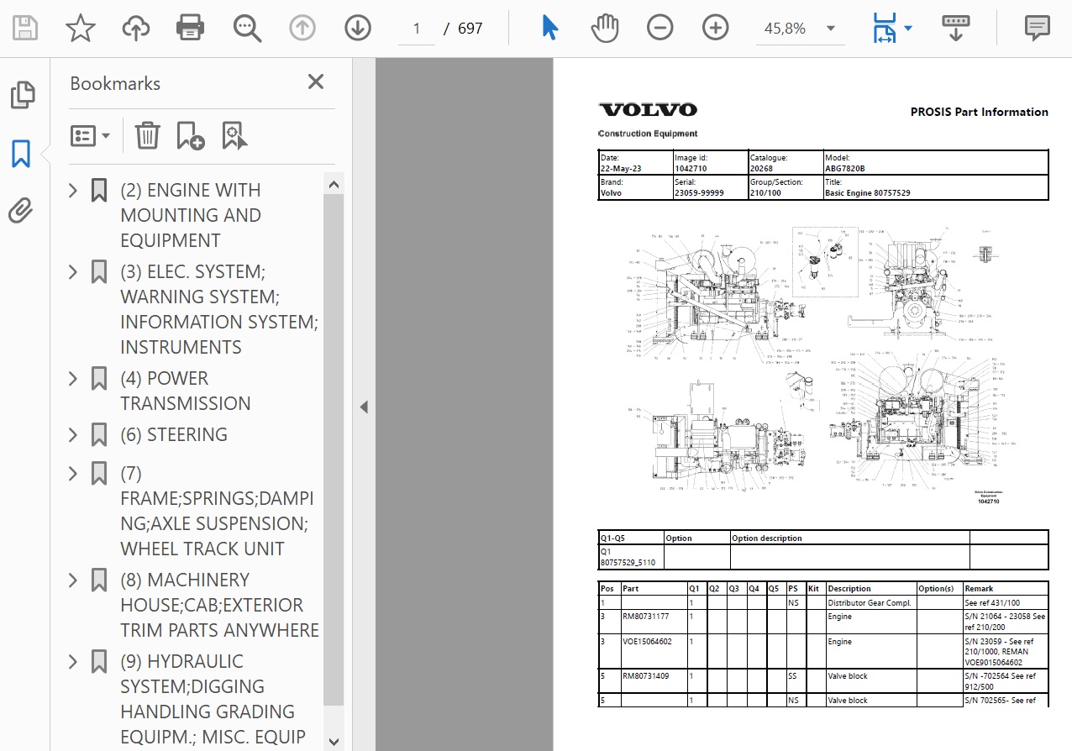Collapse the navigation pane with arrow
This screenshot has width=1072, height=751.
(364, 407)
